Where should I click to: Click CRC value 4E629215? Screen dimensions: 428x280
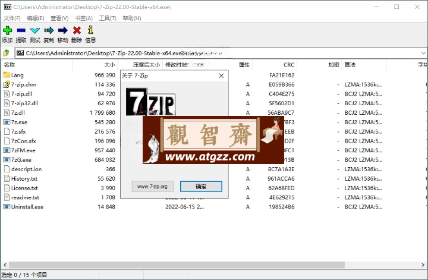point(282,197)
